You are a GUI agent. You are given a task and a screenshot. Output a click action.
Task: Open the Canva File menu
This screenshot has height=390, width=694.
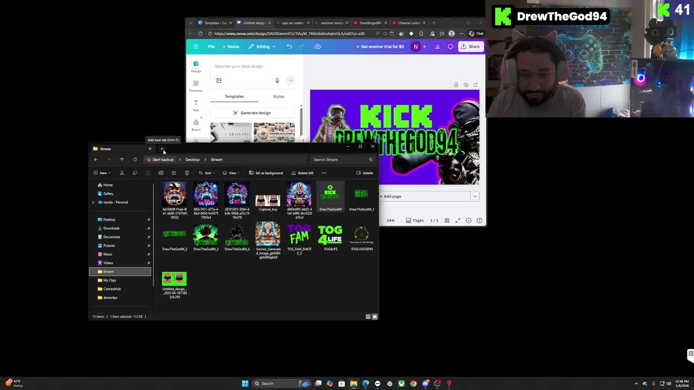(x=211, y=47)
